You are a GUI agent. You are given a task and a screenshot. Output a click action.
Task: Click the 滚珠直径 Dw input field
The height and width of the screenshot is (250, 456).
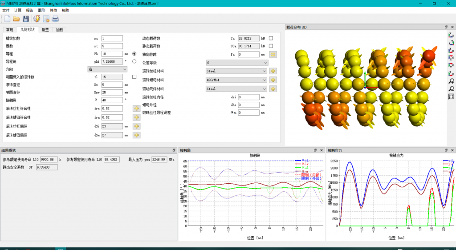pyautogui.click(x=112, y=85)
